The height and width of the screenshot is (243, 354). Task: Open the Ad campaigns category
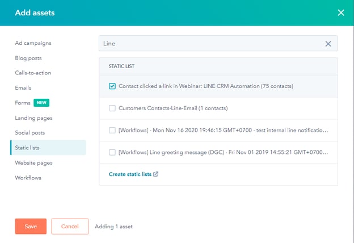[33, 43]
